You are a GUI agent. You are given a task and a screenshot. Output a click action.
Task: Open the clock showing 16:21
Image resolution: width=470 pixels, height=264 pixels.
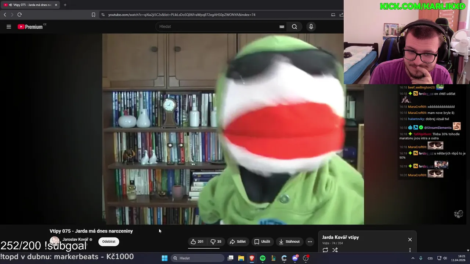pyautogui.click(x=458, y=258)
